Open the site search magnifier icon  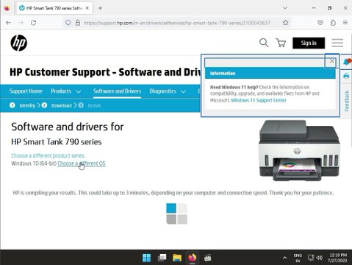(x=264, y=43)
